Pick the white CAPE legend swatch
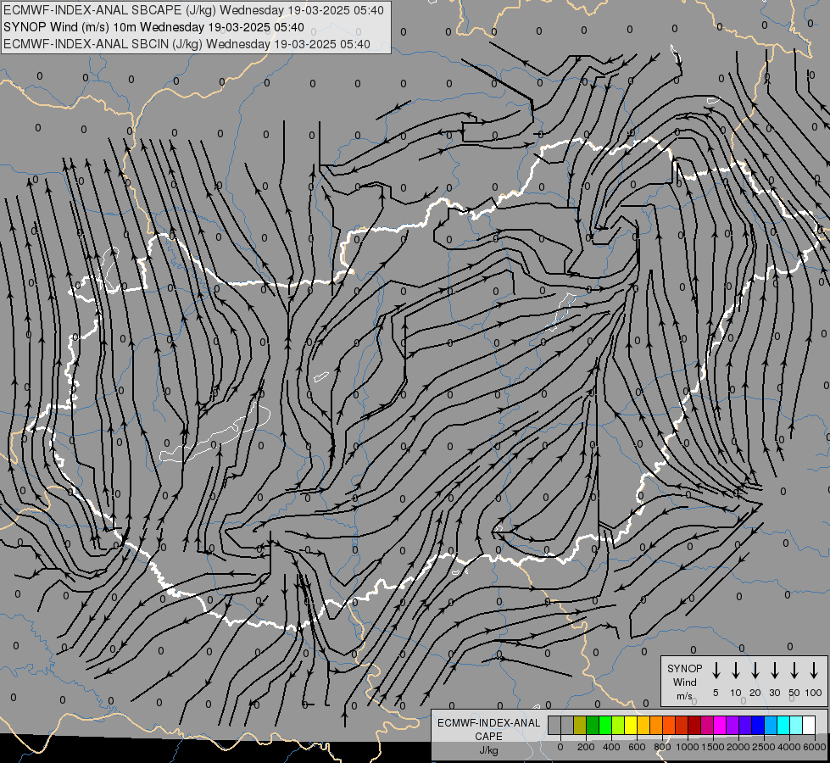This screenshot has width=830, height=763. click(810, 725)
